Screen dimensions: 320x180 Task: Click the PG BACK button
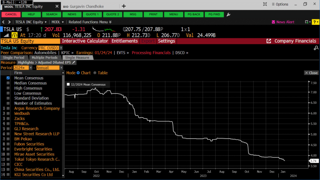pos(194,14)
